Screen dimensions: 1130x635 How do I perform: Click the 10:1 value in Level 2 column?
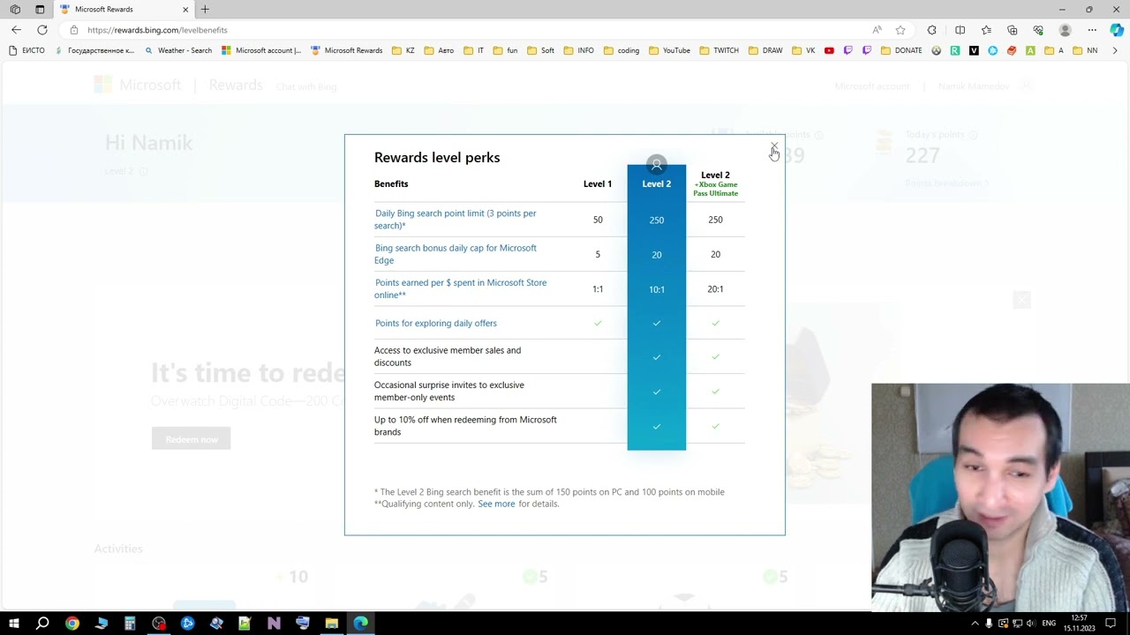657,289
